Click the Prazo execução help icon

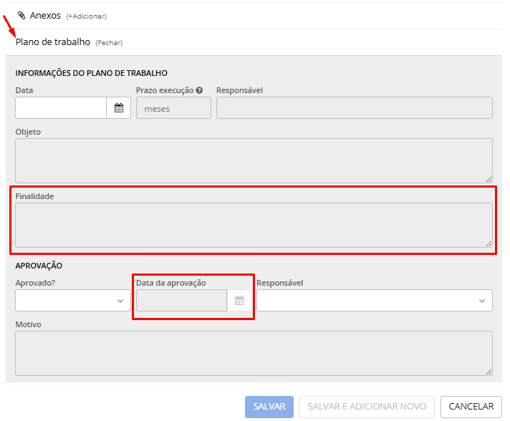pos(199,91)
